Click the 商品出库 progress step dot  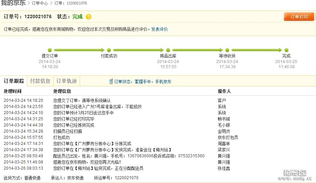pos(168,50)
